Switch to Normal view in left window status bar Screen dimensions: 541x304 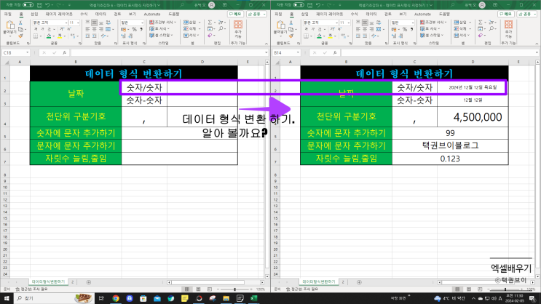187,289
